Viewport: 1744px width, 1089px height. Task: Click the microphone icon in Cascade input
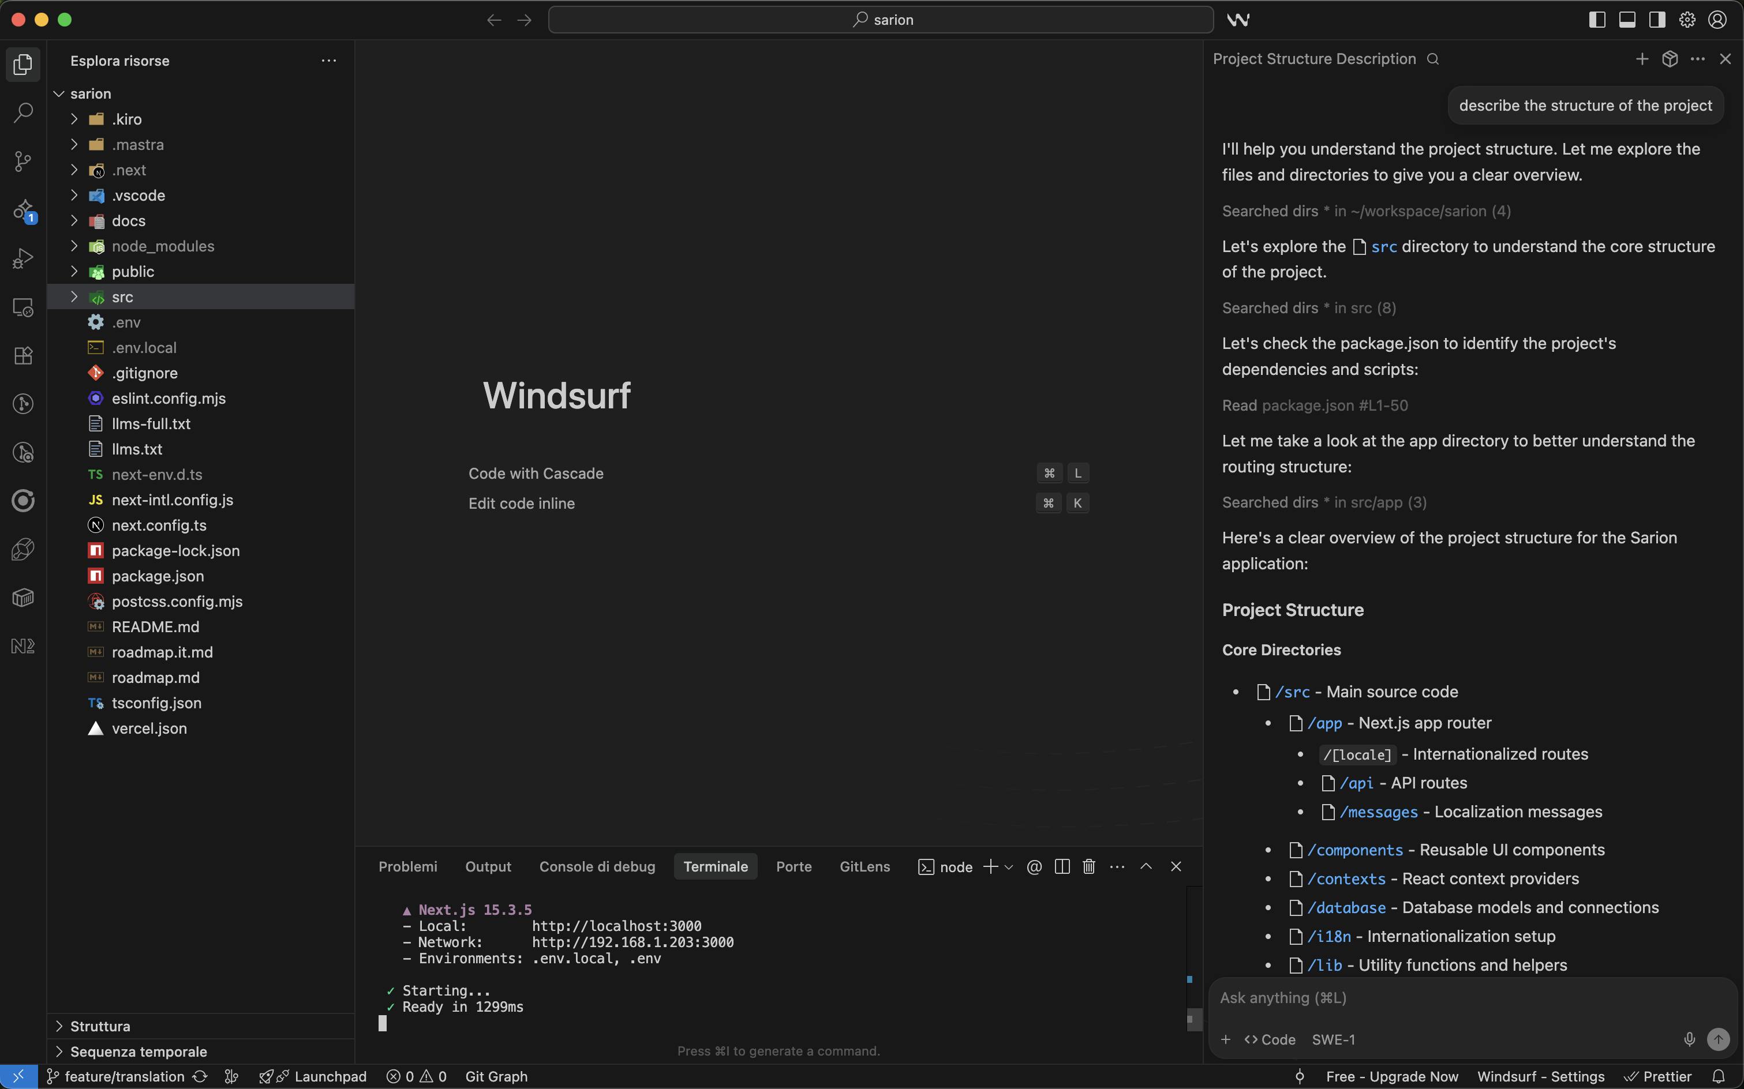pyautogui.click(x=1689, y=1039)
